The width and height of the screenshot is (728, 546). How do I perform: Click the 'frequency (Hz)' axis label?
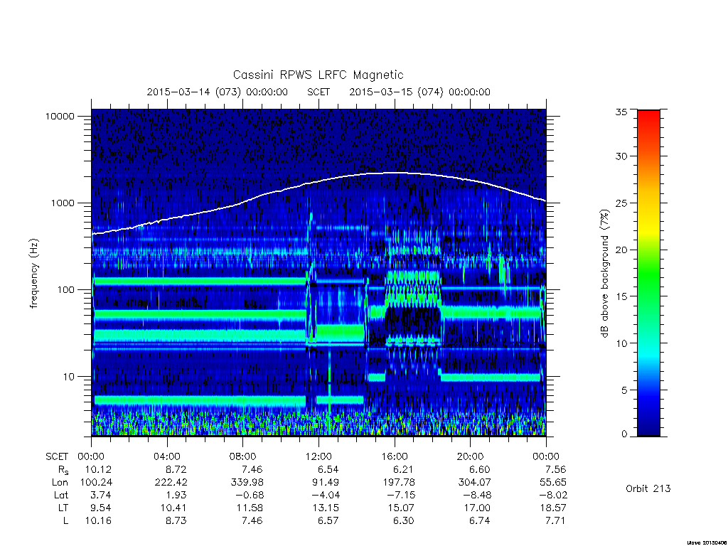pyautogui.click(x=34, y=274)
